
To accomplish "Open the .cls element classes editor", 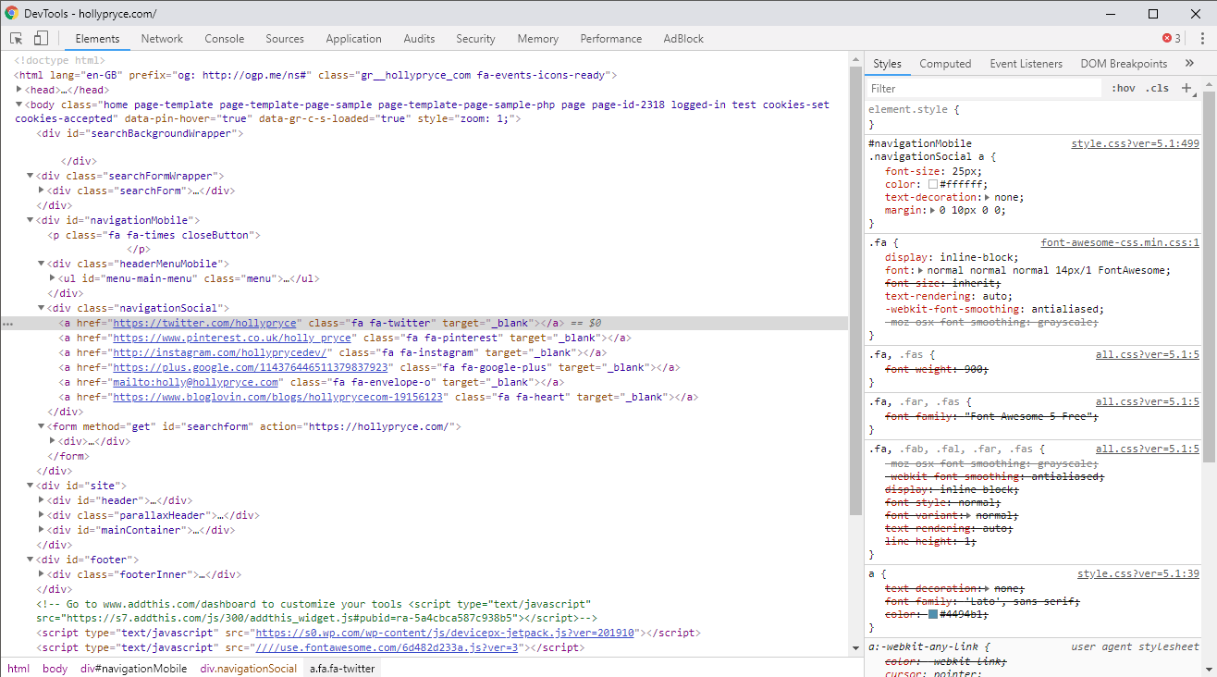I will tap(1157, 87).
